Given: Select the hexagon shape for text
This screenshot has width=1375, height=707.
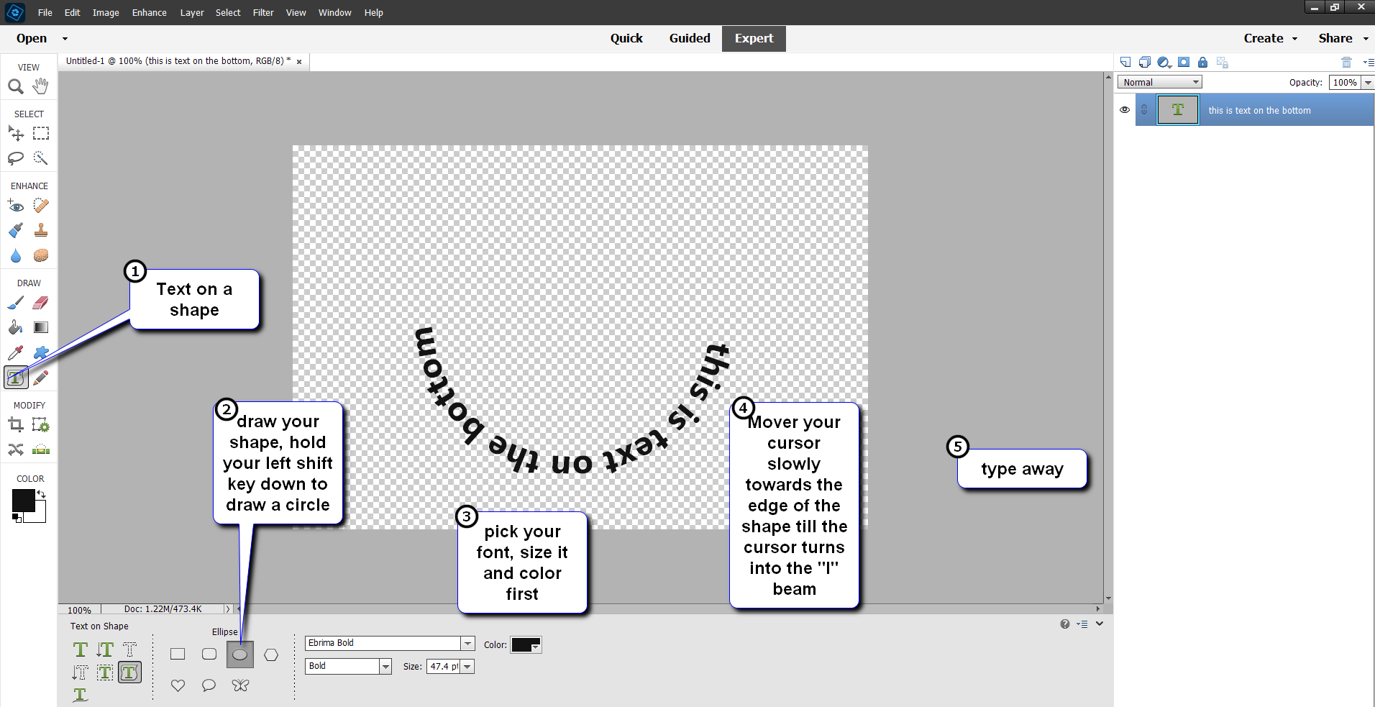Looking at the screenshot, I should point(271,654).
